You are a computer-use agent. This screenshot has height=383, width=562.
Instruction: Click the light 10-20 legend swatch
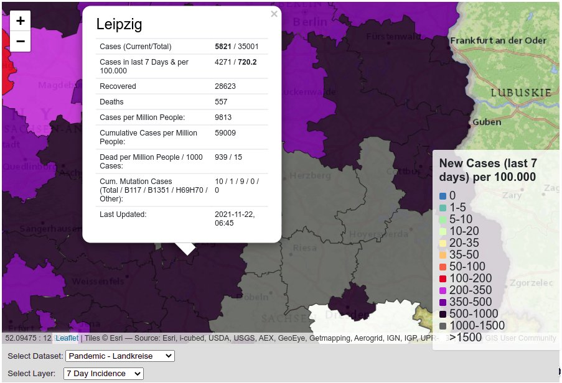click(x=443, y=231)
